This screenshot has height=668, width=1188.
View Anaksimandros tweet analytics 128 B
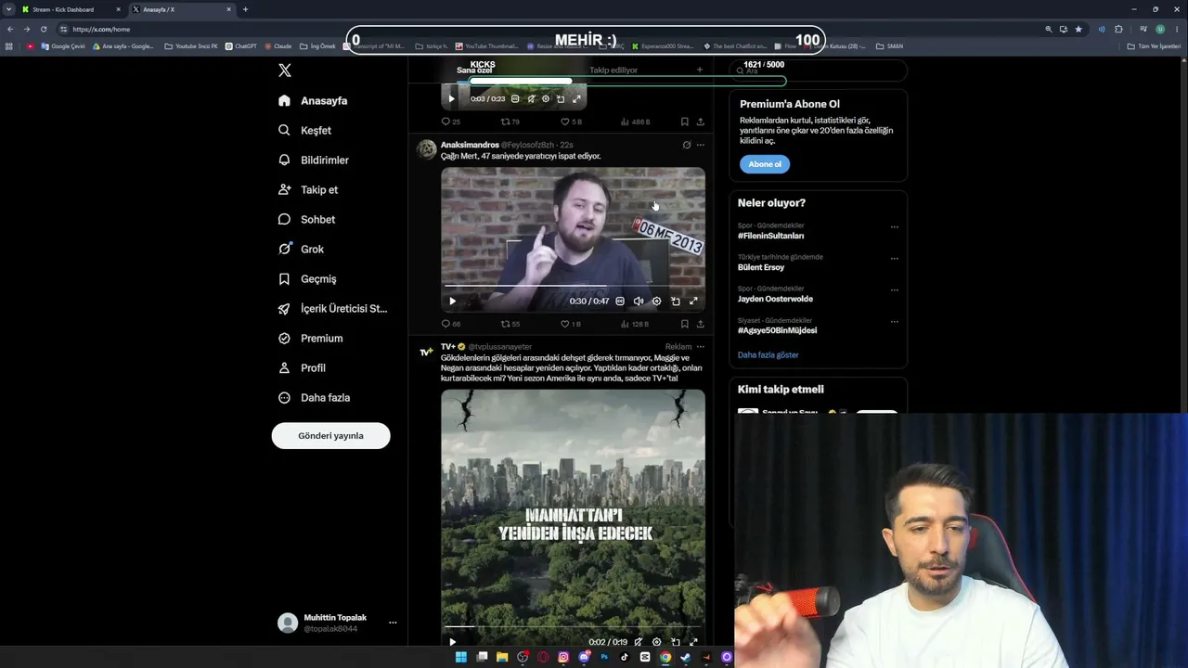[x=635, y=324]
